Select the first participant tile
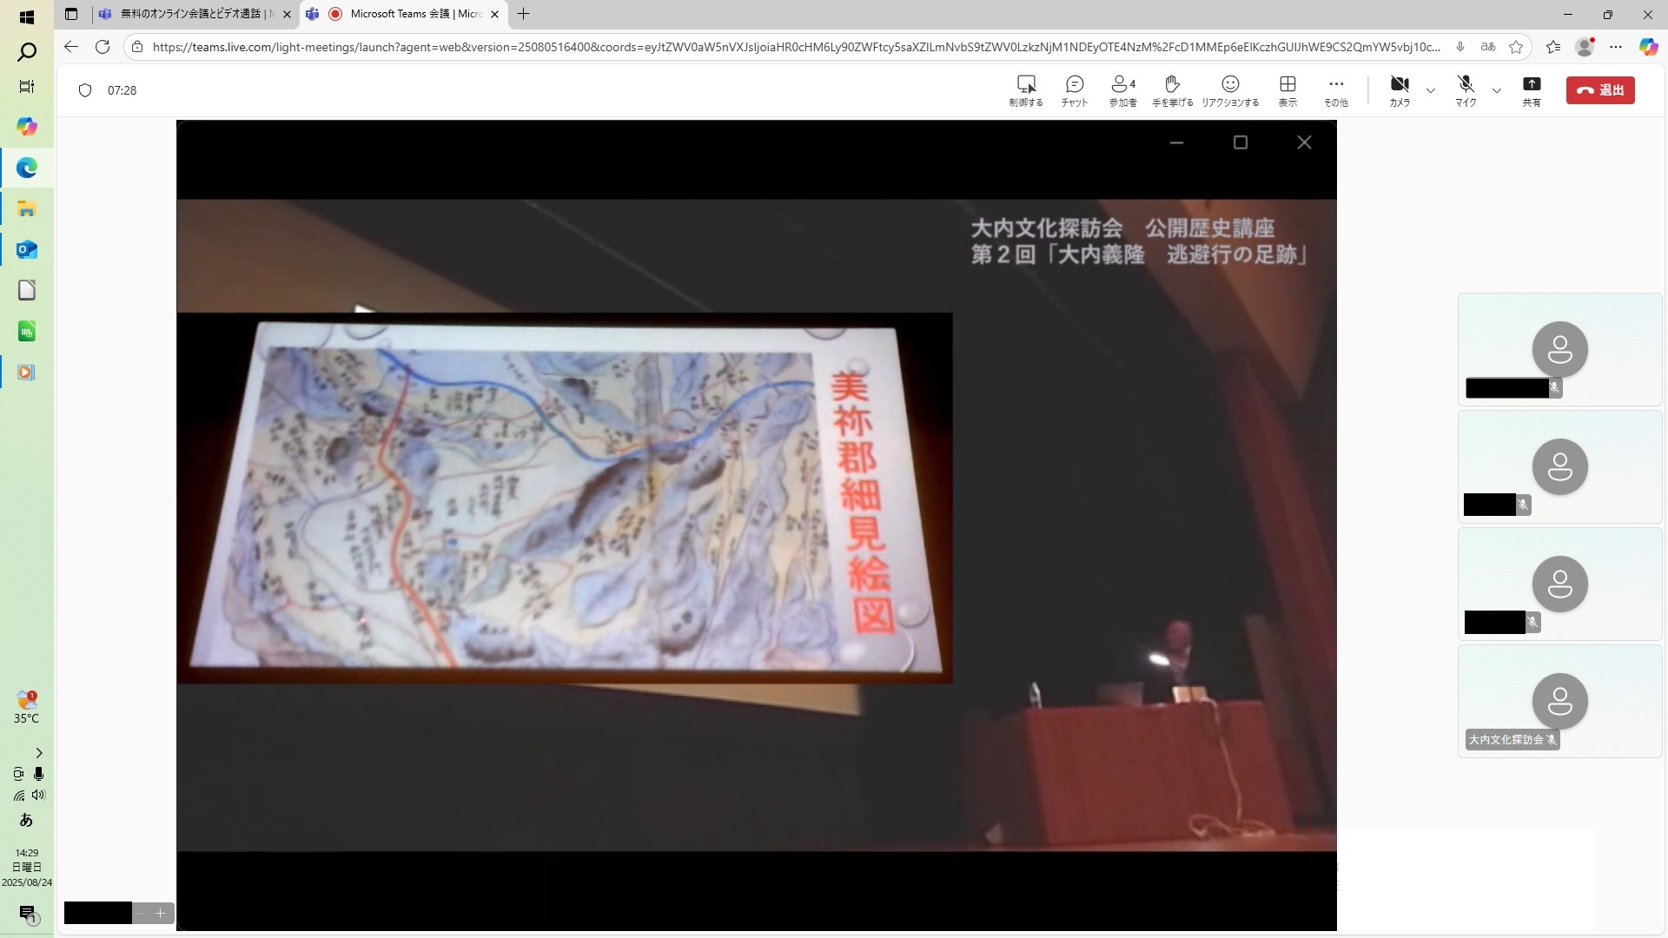1668x938 pixels. tap(1559, 349)
